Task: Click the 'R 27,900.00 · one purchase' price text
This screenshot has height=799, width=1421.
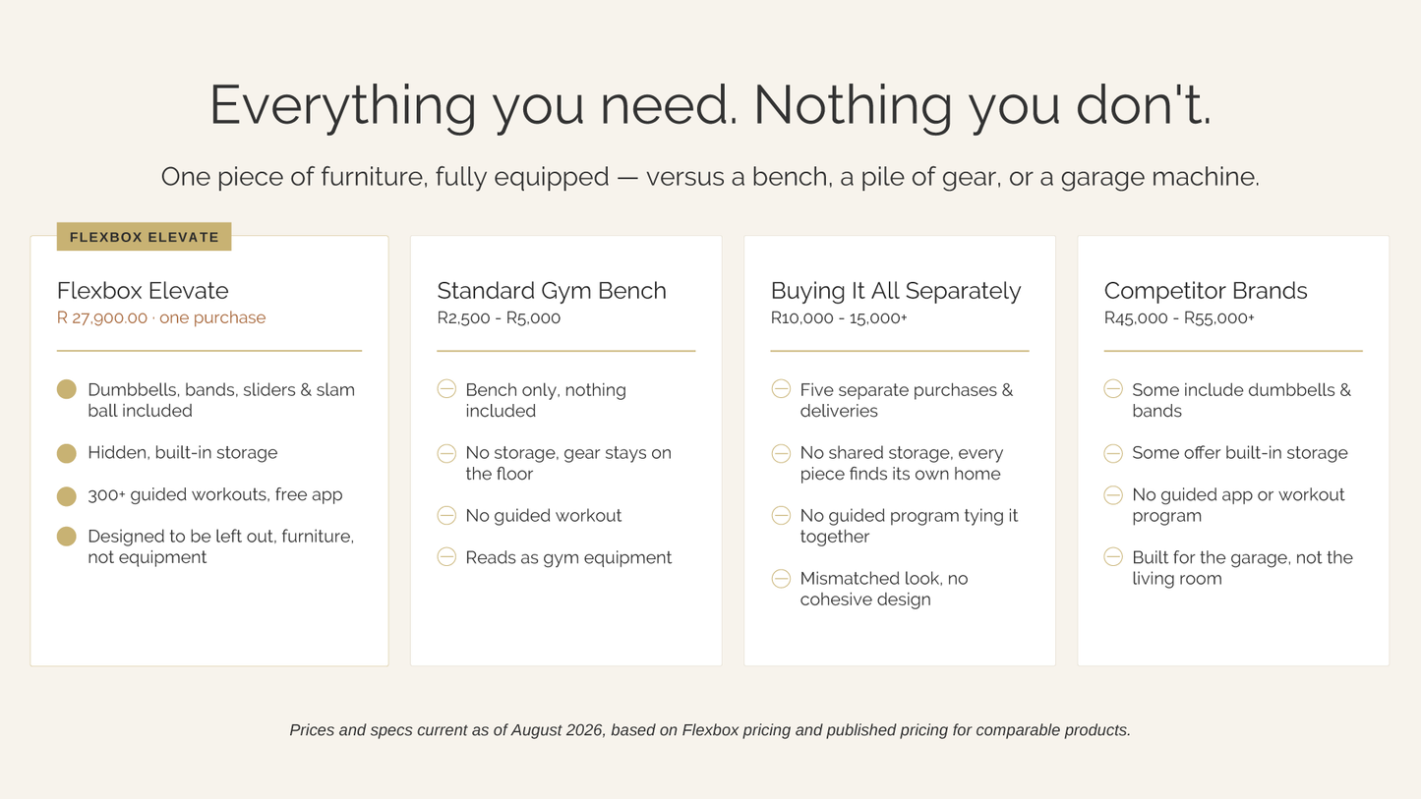Action: point(161,317)
